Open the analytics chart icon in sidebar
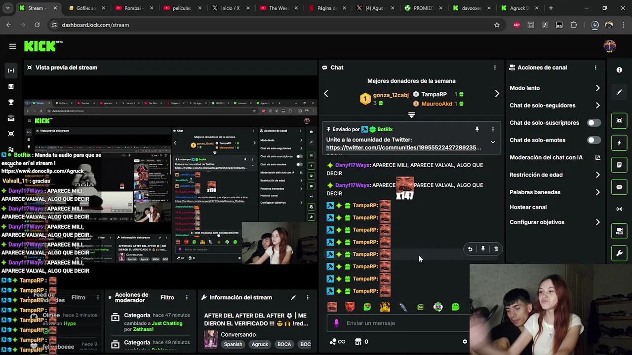The height and width of the screenshot is (355, 632). click(x=11, y=86)
